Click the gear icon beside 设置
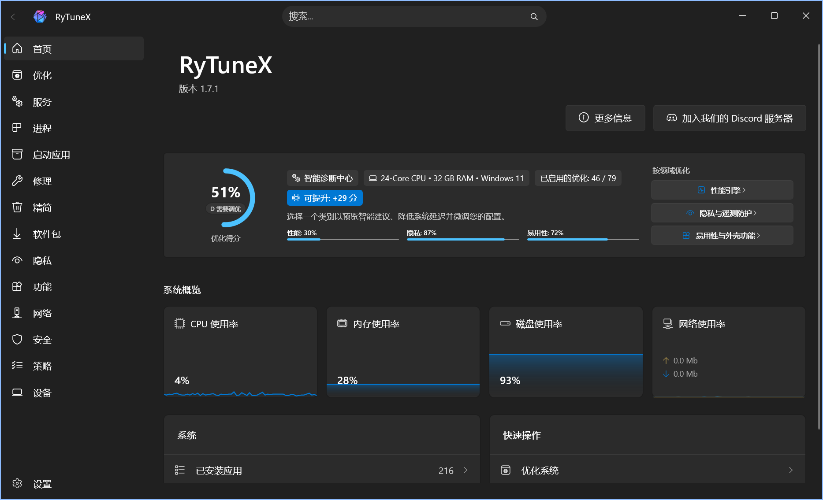 coord(17,483)
